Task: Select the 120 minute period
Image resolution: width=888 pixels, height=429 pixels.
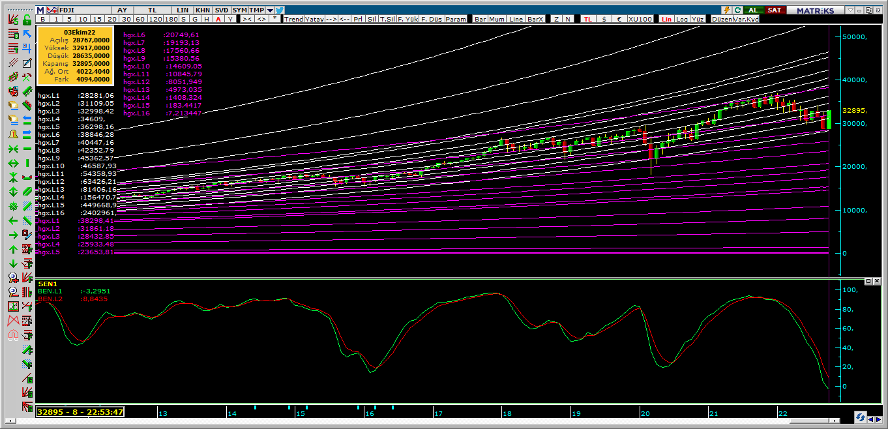Action: (x=155, y=19)
